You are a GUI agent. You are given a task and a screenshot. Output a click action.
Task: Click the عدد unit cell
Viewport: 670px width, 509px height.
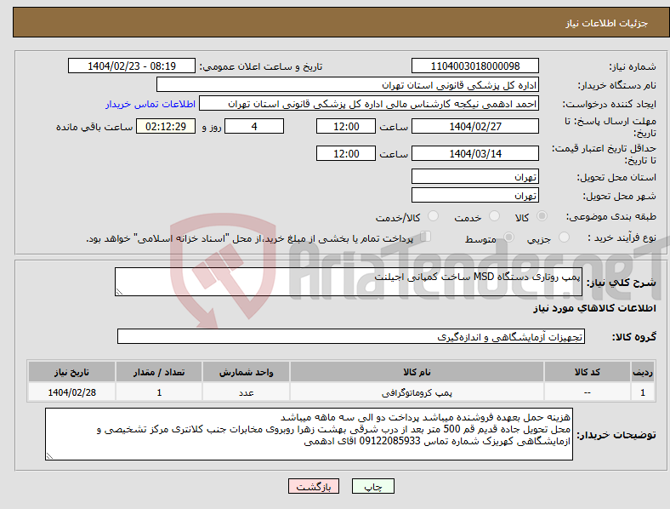coord(246,392)
